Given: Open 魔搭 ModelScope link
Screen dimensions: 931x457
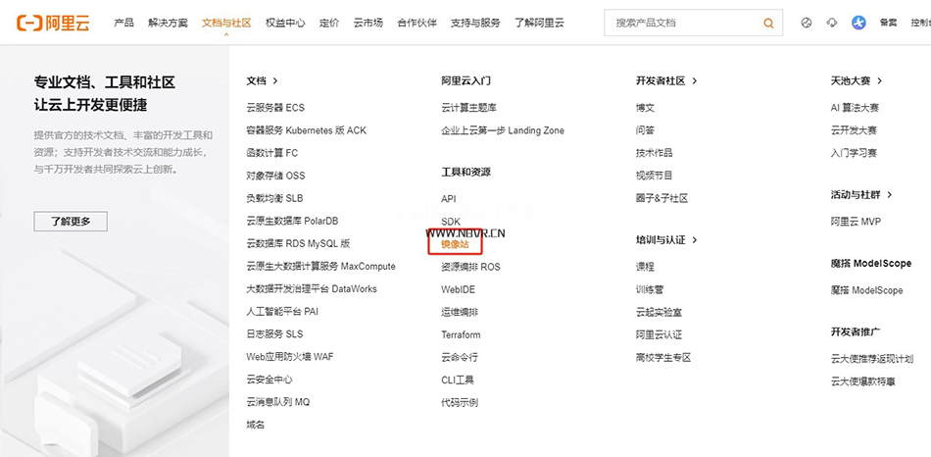Looking at the screenshot, I should coord(866,290).
